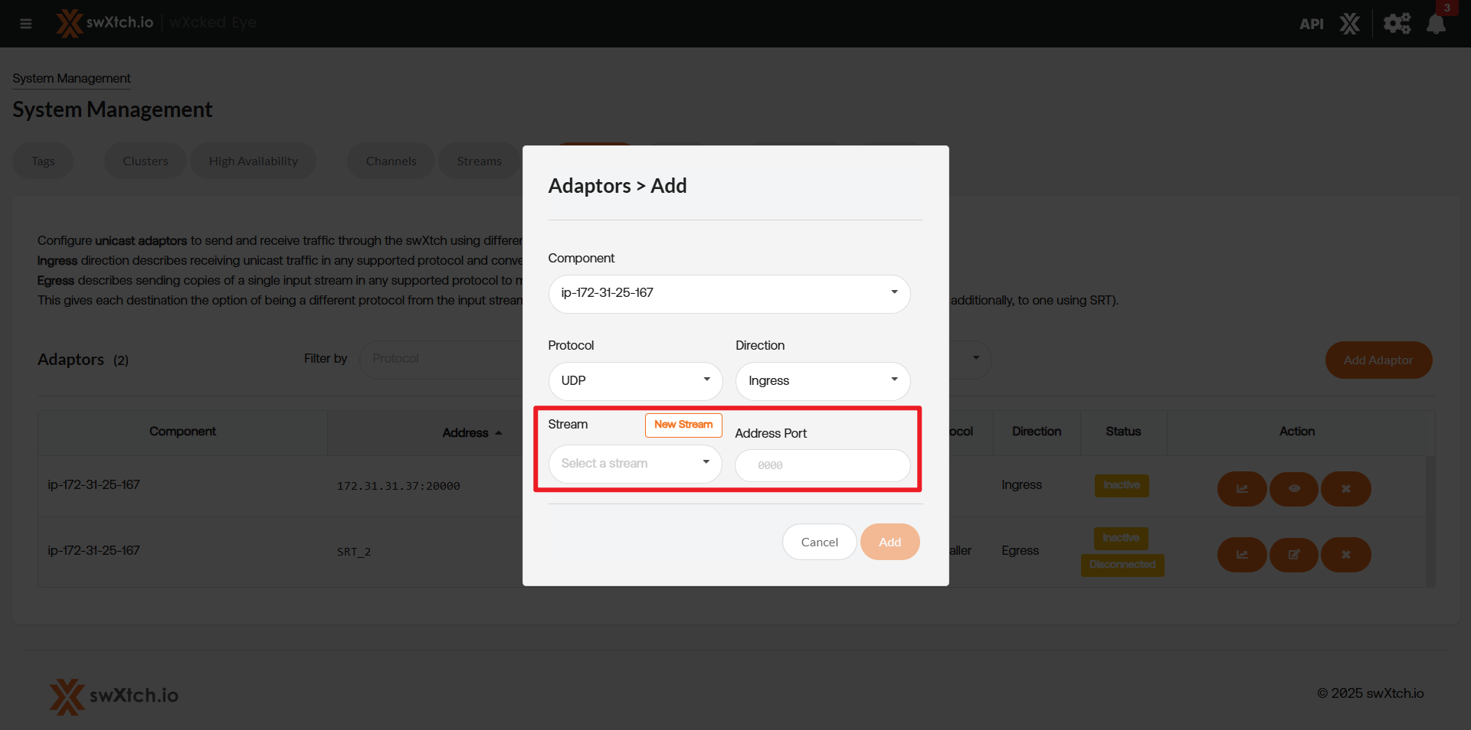View the Ingress adaptor using eye icon
This screenshot has height=730, width=1471.
pyautogui.click(x=1293, y=489)
